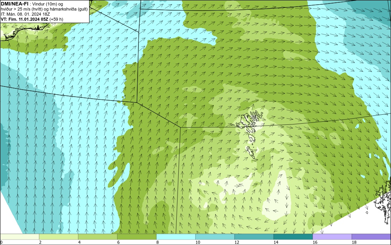Click the scale label "18"
The width and height of the screenshot is (391, 245).
(x=354, y=242)
